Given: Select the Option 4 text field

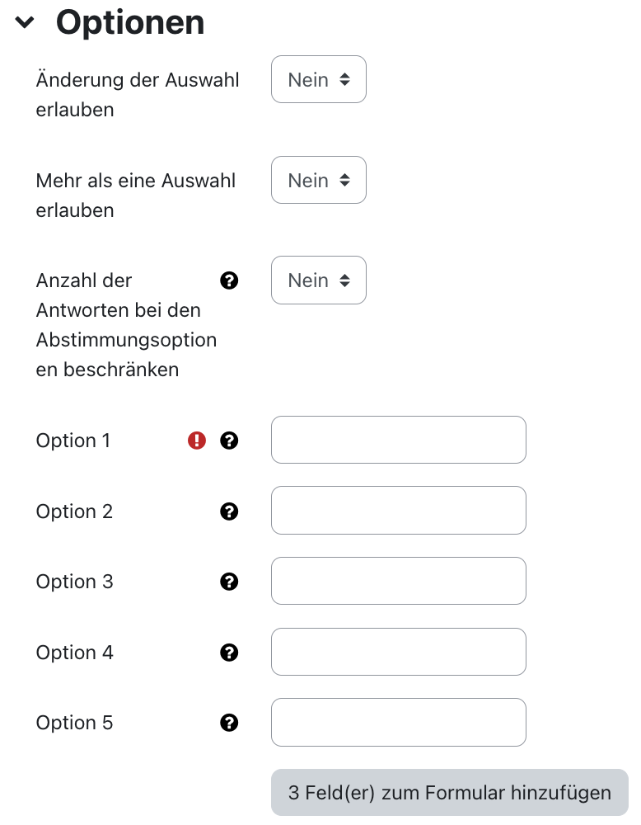Looking at the screenshot, I should coord(398,652).
